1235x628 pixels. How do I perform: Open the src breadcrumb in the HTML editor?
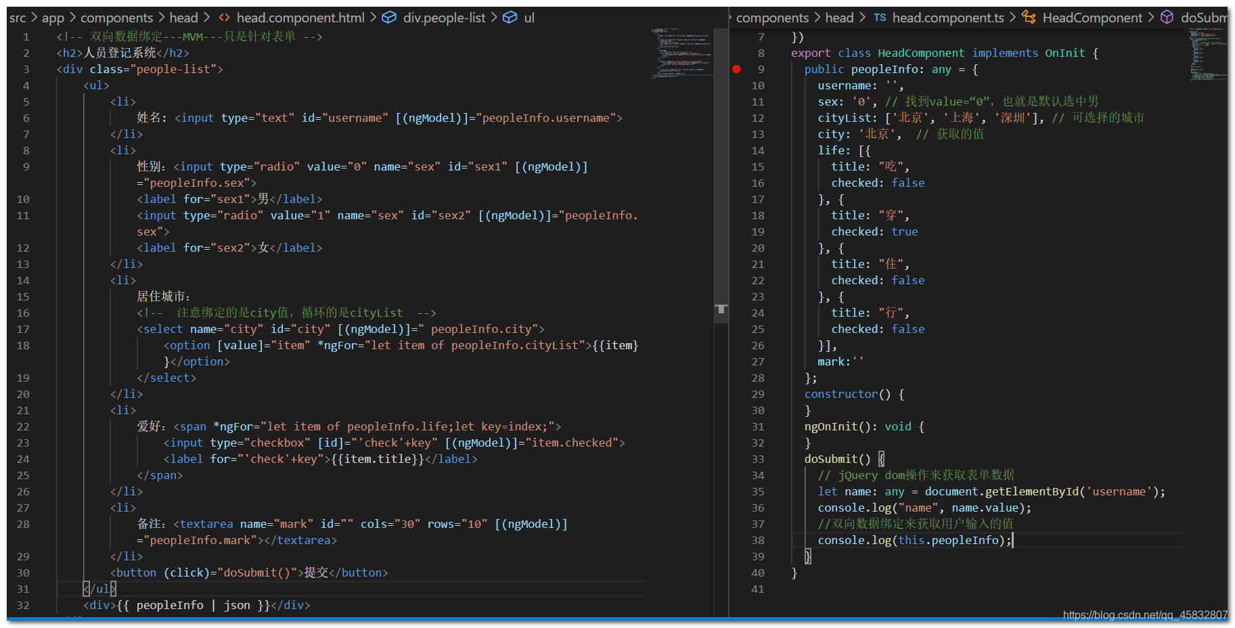18,18
